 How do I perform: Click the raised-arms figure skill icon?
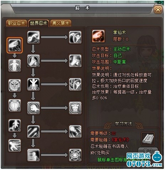33,84
